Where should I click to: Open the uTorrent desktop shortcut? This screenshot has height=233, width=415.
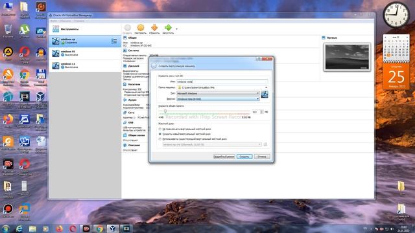[25, 30]
